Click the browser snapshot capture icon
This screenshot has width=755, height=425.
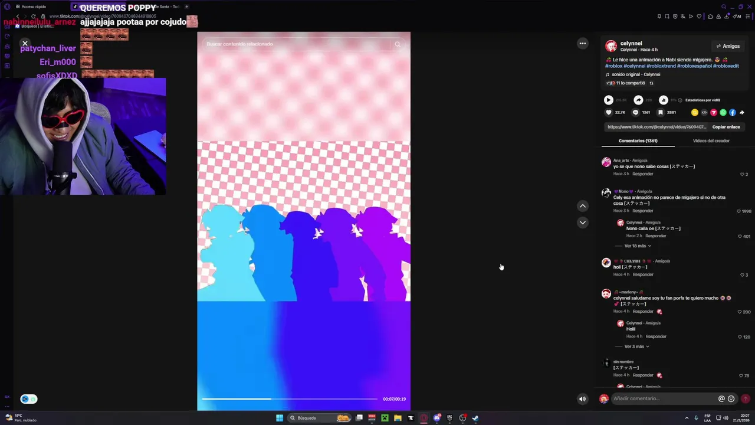pos(667,17)
